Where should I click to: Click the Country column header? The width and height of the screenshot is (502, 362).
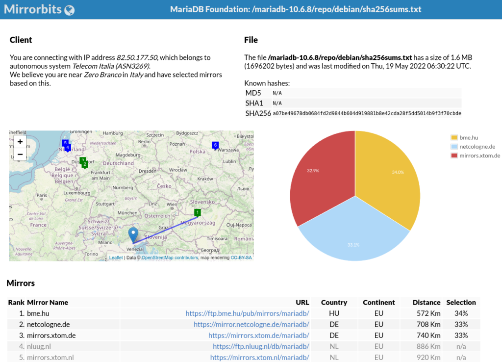(334, 303)
